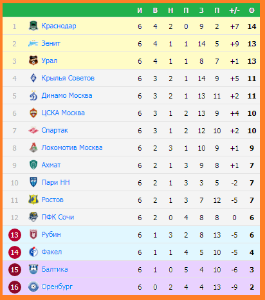Click the Ростов club logo icon
Screen dimensions: 265x300
pos(33,200)
